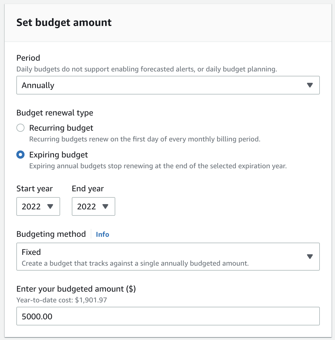335x340 pixels.
Task: Click the 'Recurring budget' label text
Action: pyautogui.click(x=61, y=128)
